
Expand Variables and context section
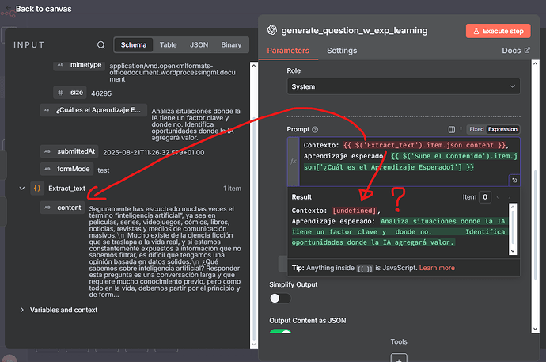point(22,310)
